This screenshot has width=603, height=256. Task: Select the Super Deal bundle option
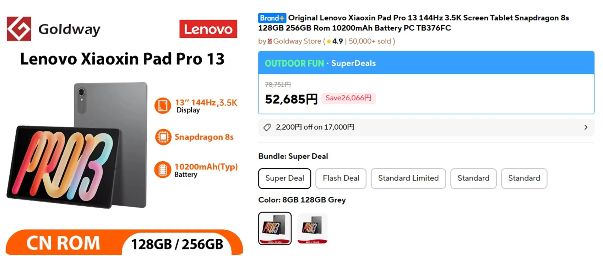click(x=285, y=178)
